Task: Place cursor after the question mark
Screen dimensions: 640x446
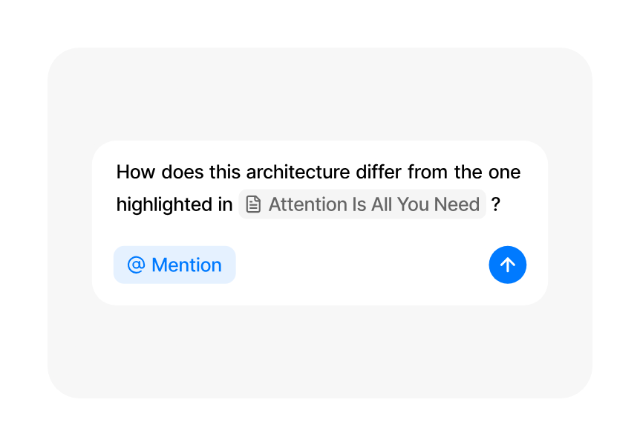Action: tap(500, 204)
